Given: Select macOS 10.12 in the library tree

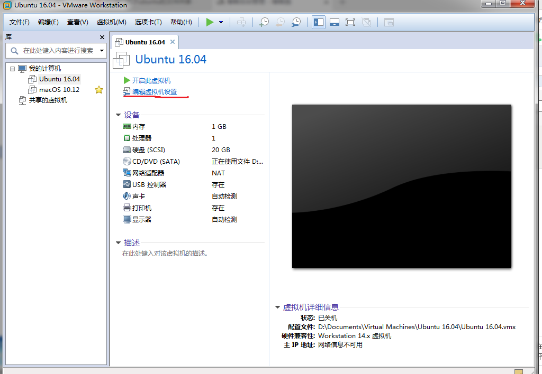Looking at the screenshot, I should click(59, 90).
